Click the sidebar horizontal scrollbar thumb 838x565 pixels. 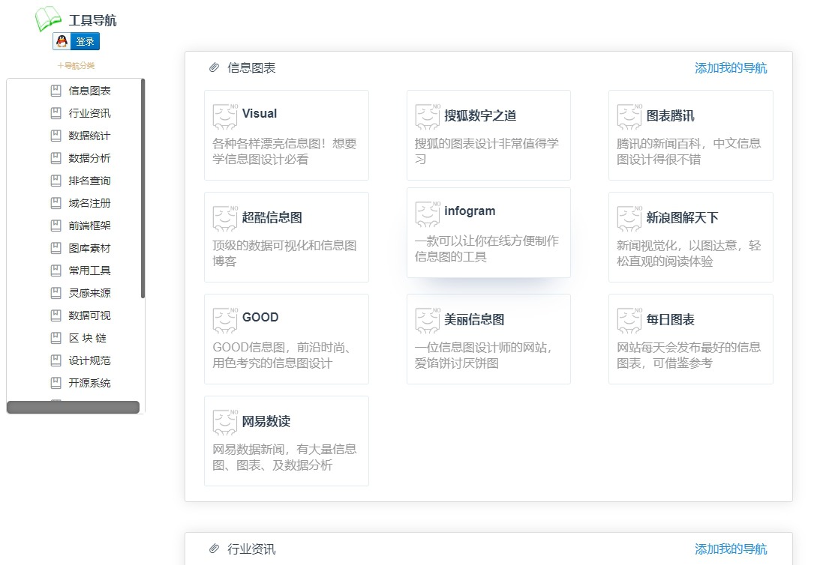pos(73,407)
